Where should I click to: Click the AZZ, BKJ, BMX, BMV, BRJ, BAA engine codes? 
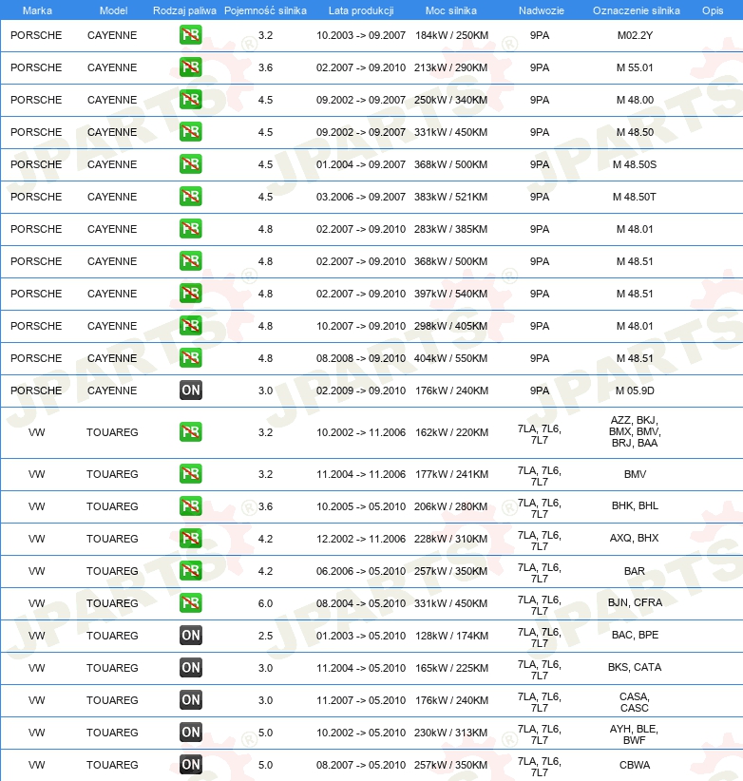click(635, 431)
